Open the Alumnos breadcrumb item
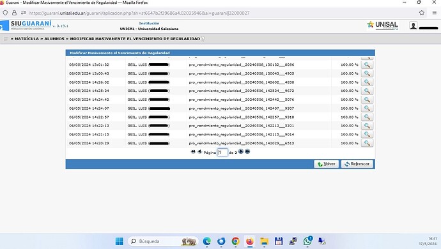This screenshot has width=441, height=249. click(54, 39)
